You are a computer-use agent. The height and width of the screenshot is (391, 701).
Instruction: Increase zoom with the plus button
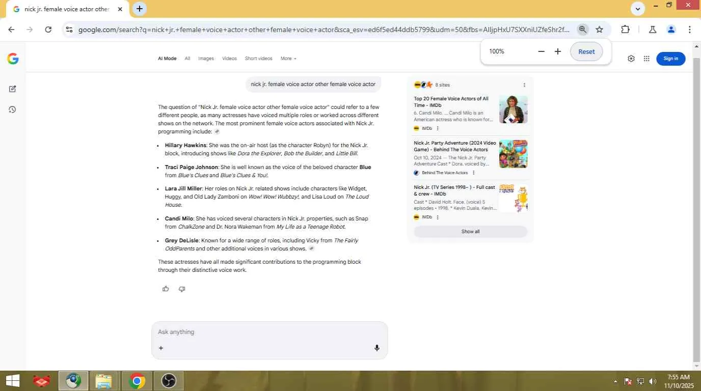pyautogui.click(x=558, y=51)
